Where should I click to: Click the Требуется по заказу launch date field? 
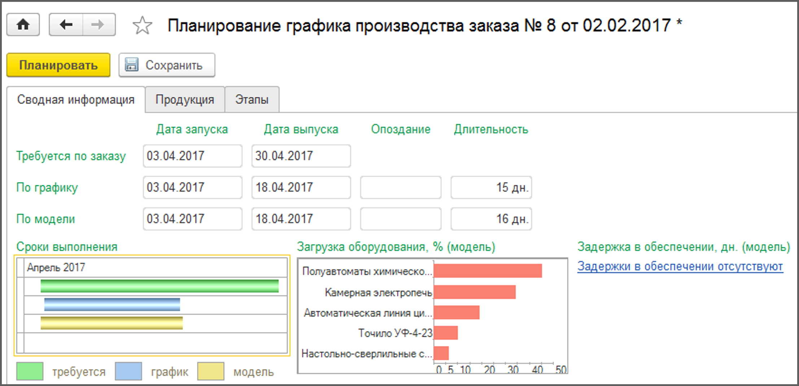click(x=192, y=156)
